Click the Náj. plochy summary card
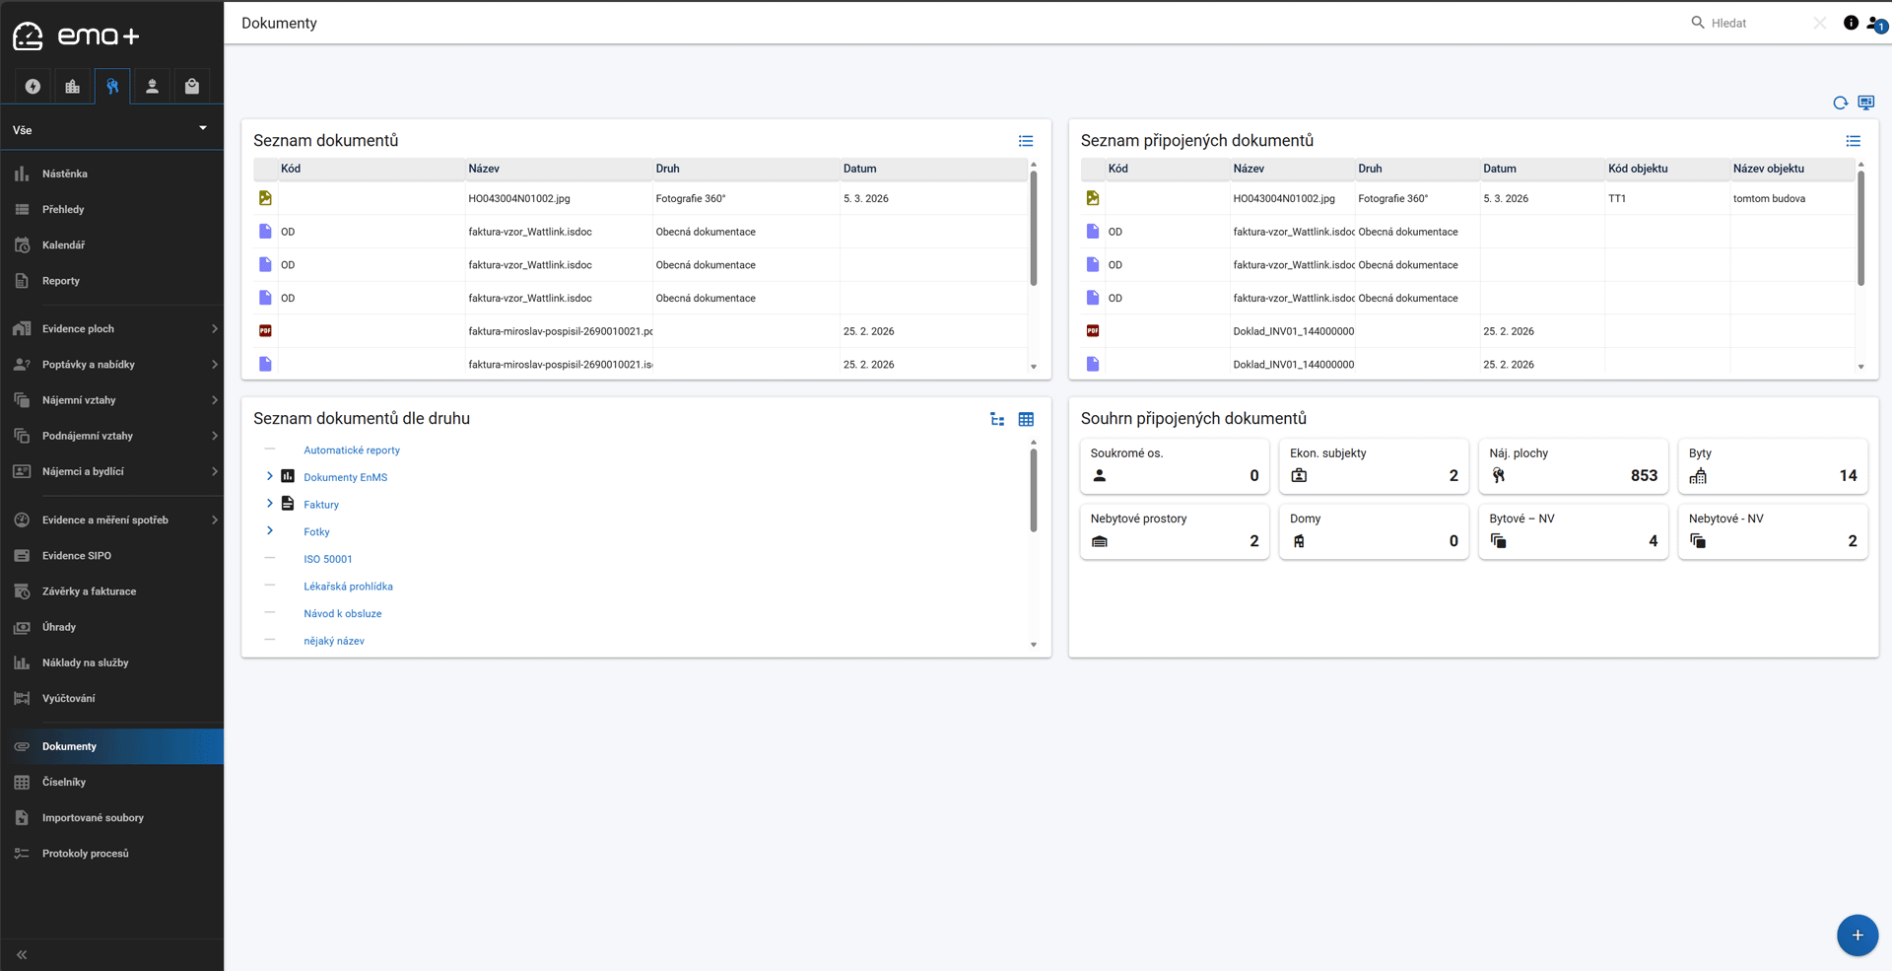The image size is (1892, 971). 1573,465
